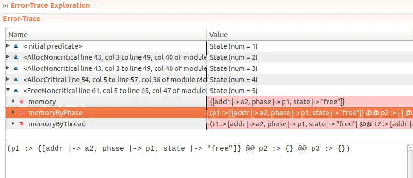The image size is (413, 178).
Task: Click the blue triangle icon of AllocCritical
Action: (16, 79)
